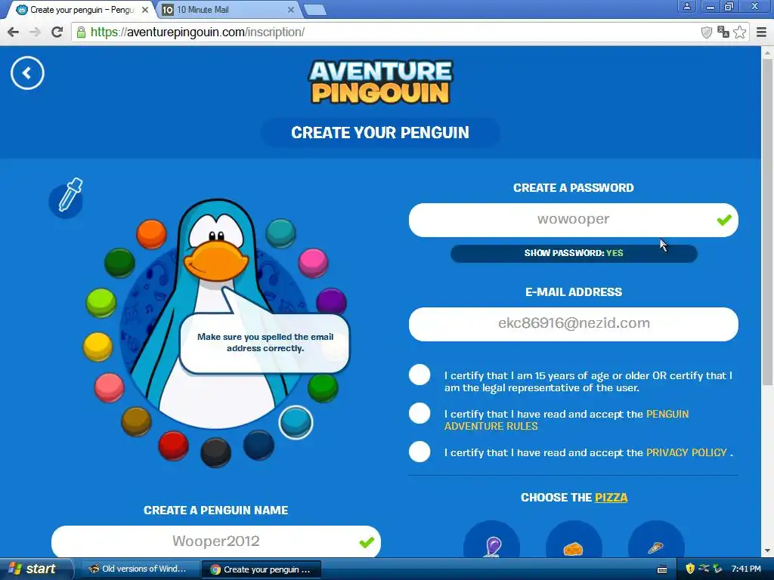Click the 7:41 PM clock
Viewport: 774px width, 580px height.
click(746, 569)
